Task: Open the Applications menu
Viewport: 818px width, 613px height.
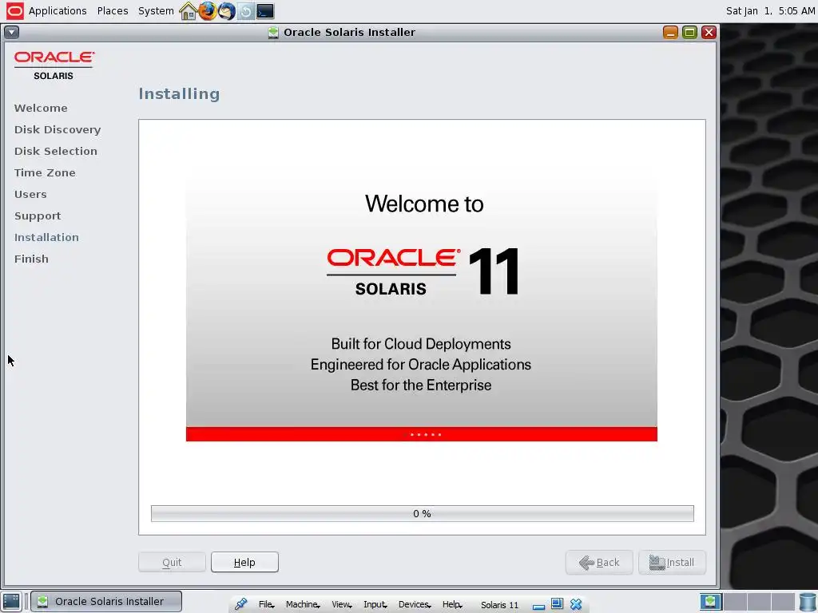Action: pos(58,11)
